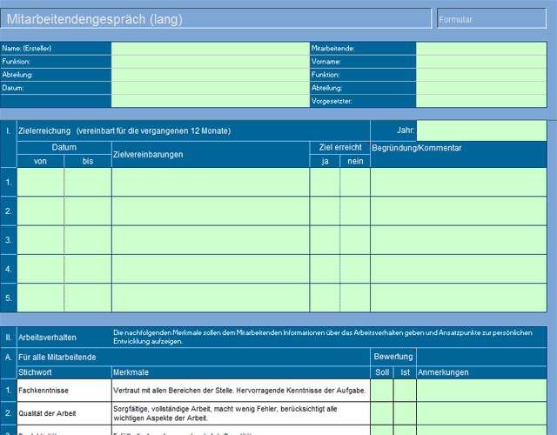This screenshot has height=435, width=557.
Task: Click the 'Ziel erreicht' column header
Action: point(339,148)
